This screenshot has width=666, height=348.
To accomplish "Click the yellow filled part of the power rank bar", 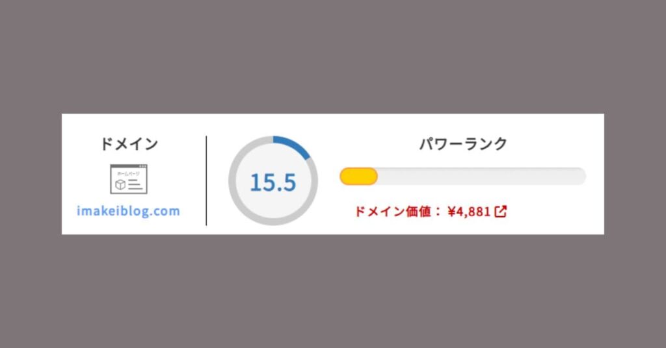I will (x=358, y=176).
